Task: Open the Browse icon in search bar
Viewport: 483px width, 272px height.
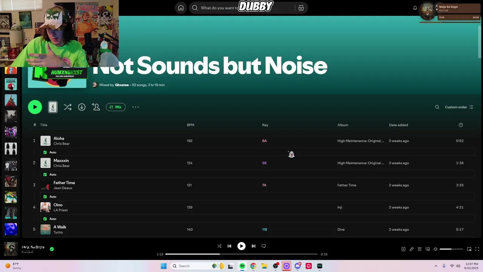Action: 301,8
